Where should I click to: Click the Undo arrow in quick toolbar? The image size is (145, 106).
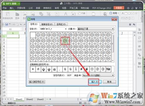click(21, 24)
